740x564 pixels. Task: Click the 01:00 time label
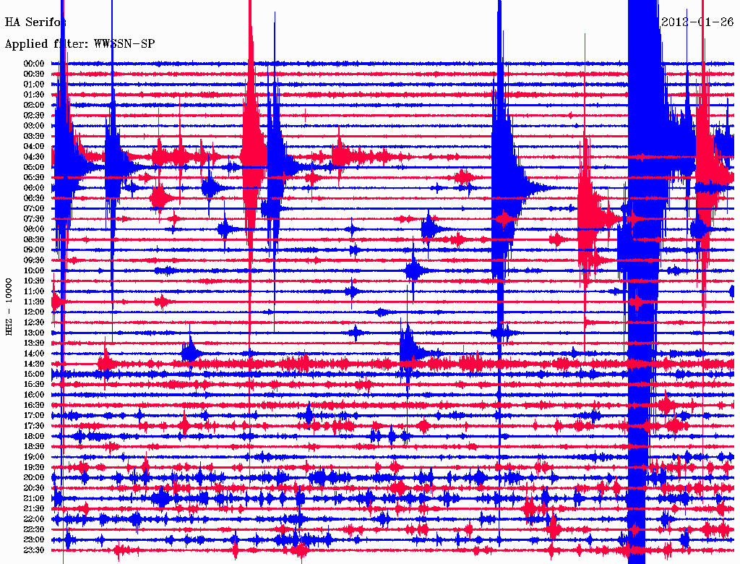click(34, 84)
